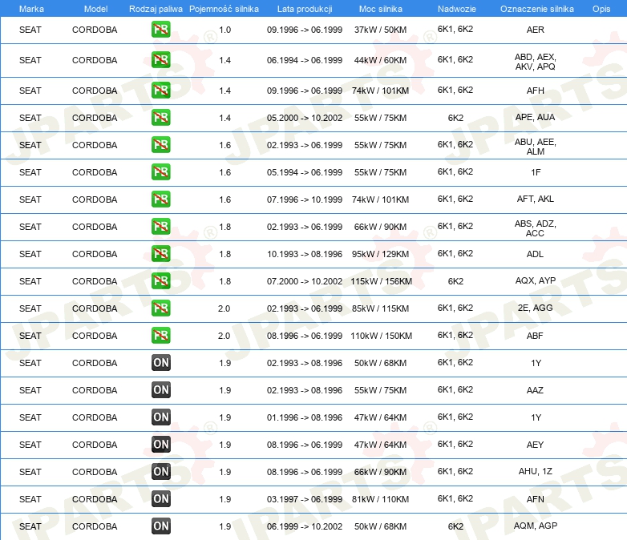The height and width of the screenshot is (540, 627).
Task: Select the engine code AER cell
Action: tap(536, 30)
